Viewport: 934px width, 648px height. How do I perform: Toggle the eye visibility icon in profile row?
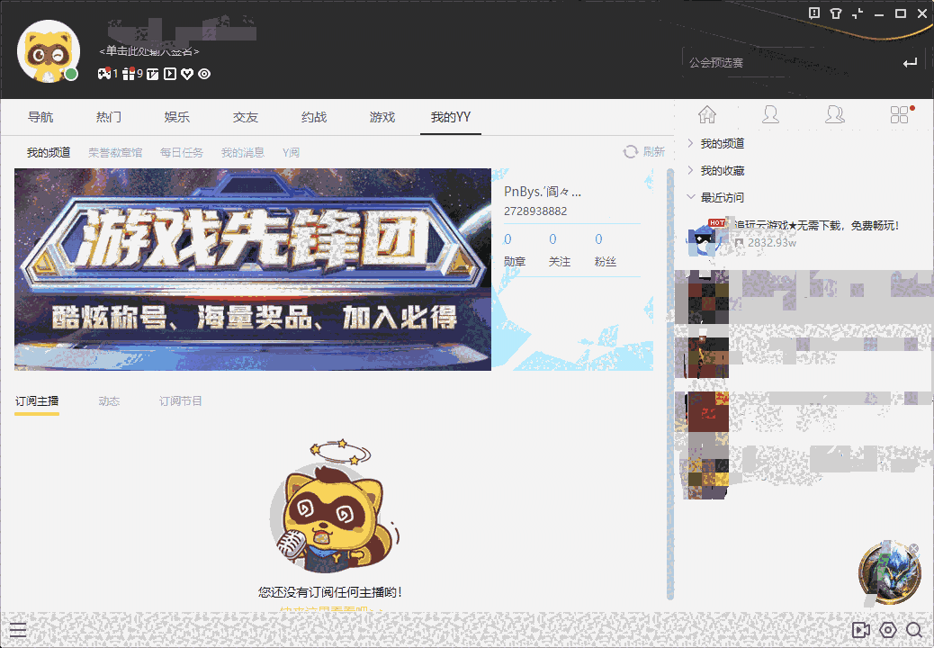202,74
